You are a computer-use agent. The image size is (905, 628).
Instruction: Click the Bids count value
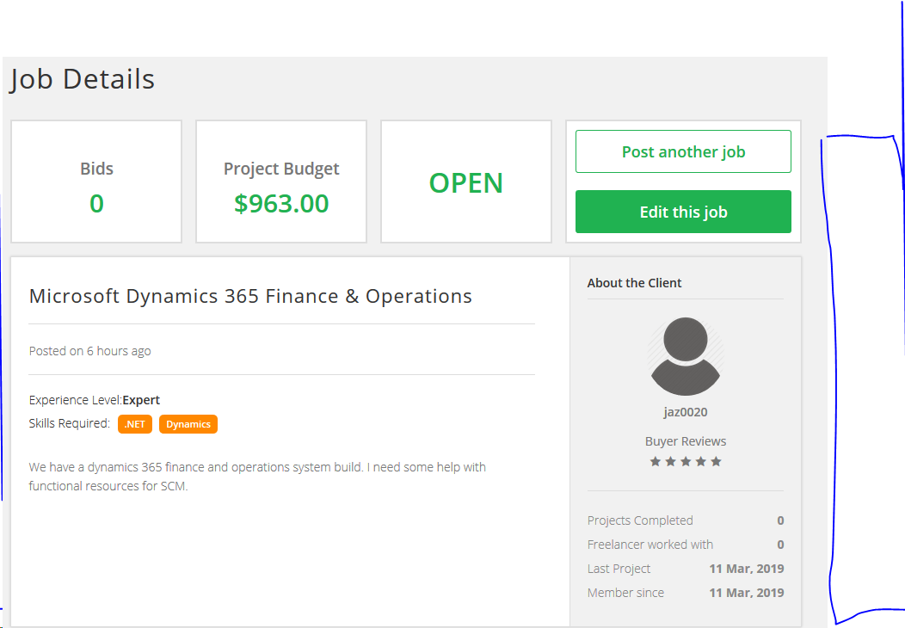[x=96, y=203]
